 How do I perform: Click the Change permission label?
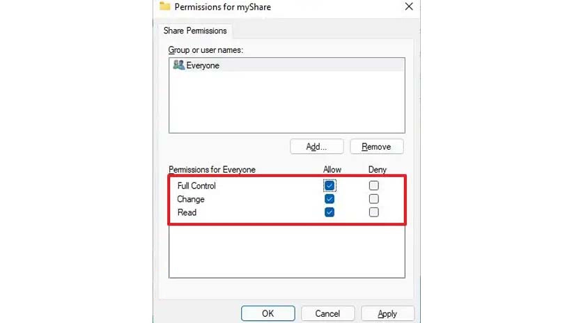[x=191, y=199]
